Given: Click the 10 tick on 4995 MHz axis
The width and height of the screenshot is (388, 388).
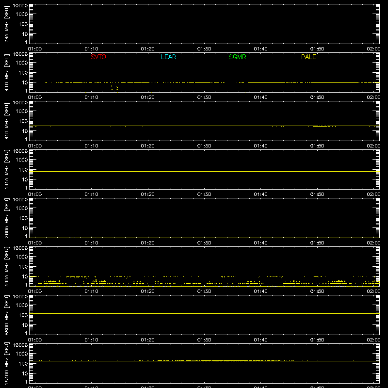Looking at the screenshot, I should (25, 276).
